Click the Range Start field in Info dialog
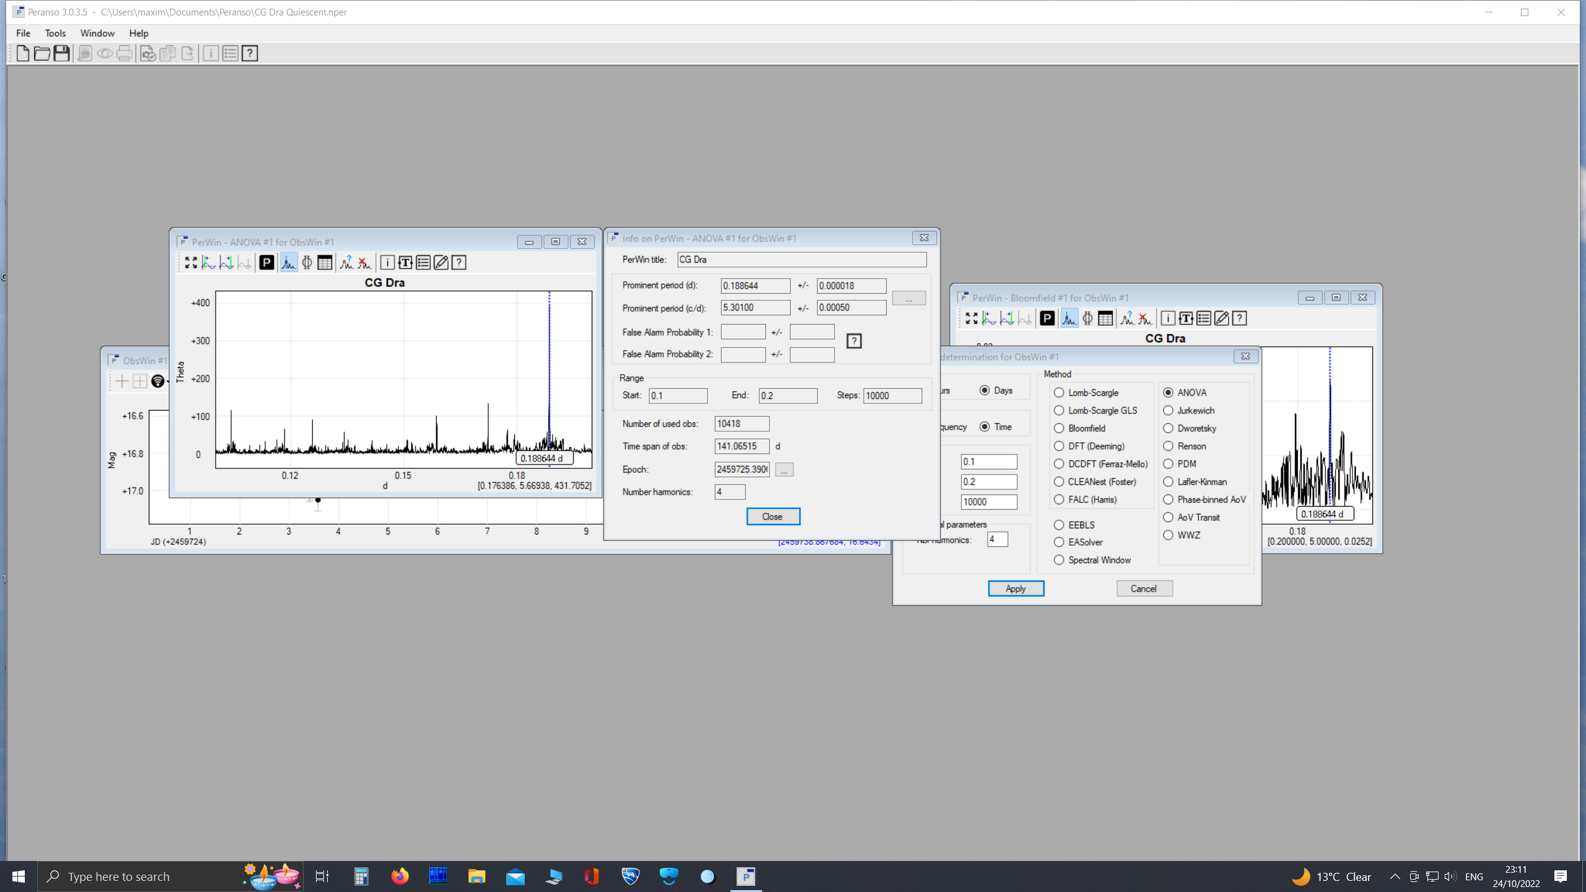The image size is (1586, 892). (678, 396)
